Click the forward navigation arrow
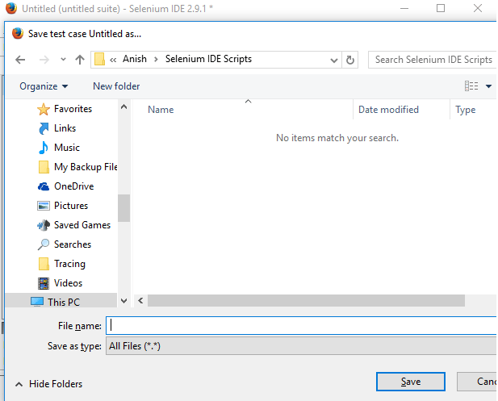The height and width of the screenshot is (401, 498). (44, 60)
